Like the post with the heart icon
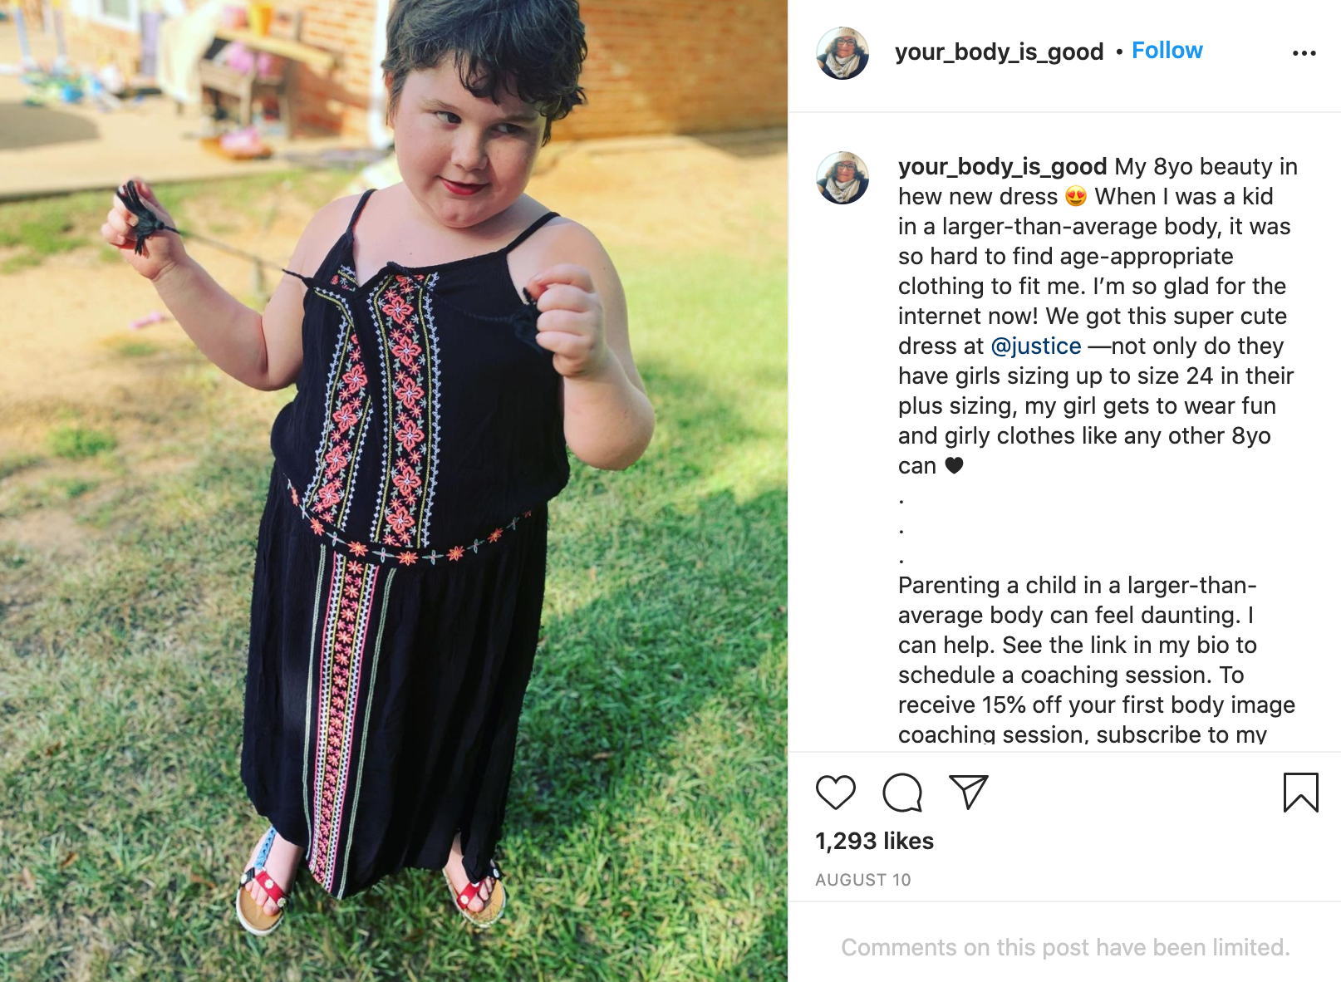The height and width of the screenshot is (982, 1341). 835,792
